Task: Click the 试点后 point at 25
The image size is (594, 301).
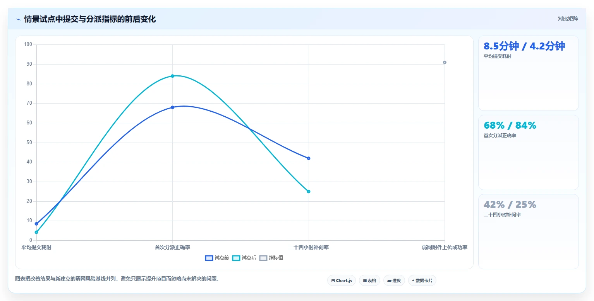Action: [x=309, y=191]
